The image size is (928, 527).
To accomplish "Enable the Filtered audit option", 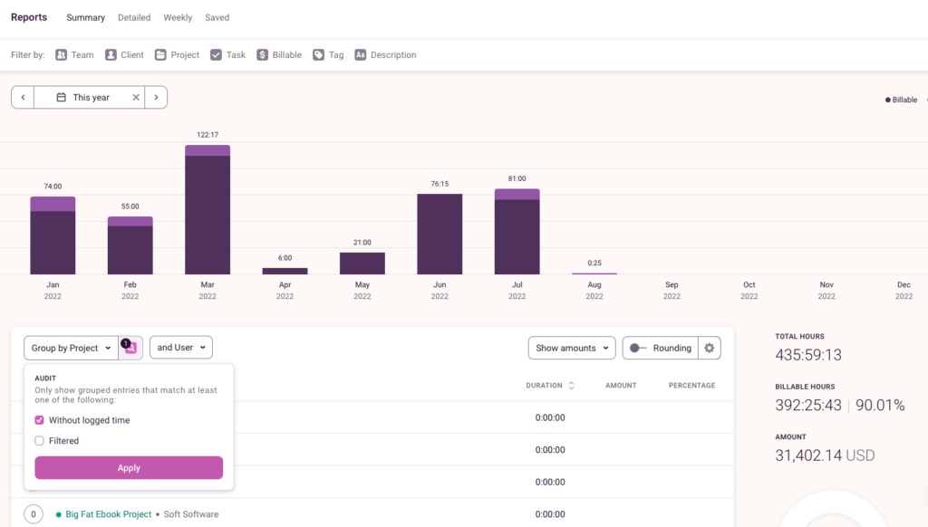I will [x=38, y=440].
